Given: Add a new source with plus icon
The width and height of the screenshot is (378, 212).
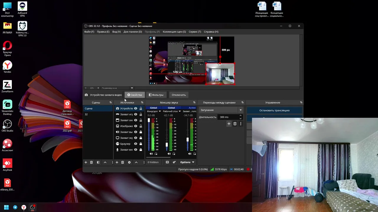Looking at the screenshot, I should coord(117,162).
